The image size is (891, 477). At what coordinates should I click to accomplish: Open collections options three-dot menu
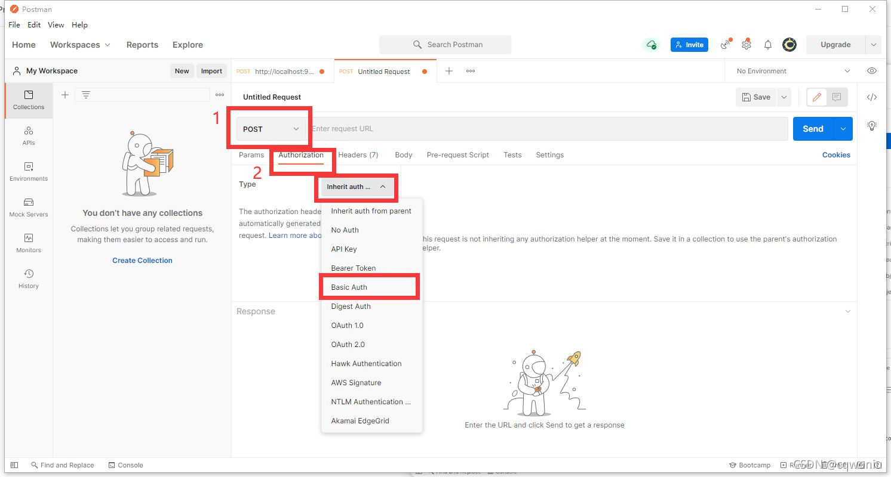click(x=220, y=95)
